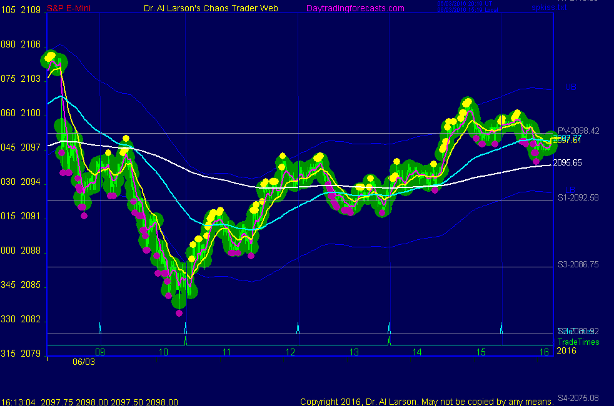Click the green "TradeTimes" legend label
Screen dimensions: 614x406
pyautogui.click(x=578, y=342)
